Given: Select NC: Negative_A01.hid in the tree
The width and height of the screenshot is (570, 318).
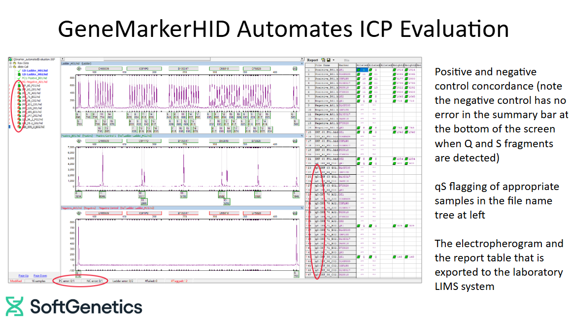Looking at the screenshot, I should point(34,82).
